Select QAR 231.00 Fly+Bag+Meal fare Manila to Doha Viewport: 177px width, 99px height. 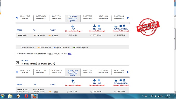coord(115,92)
